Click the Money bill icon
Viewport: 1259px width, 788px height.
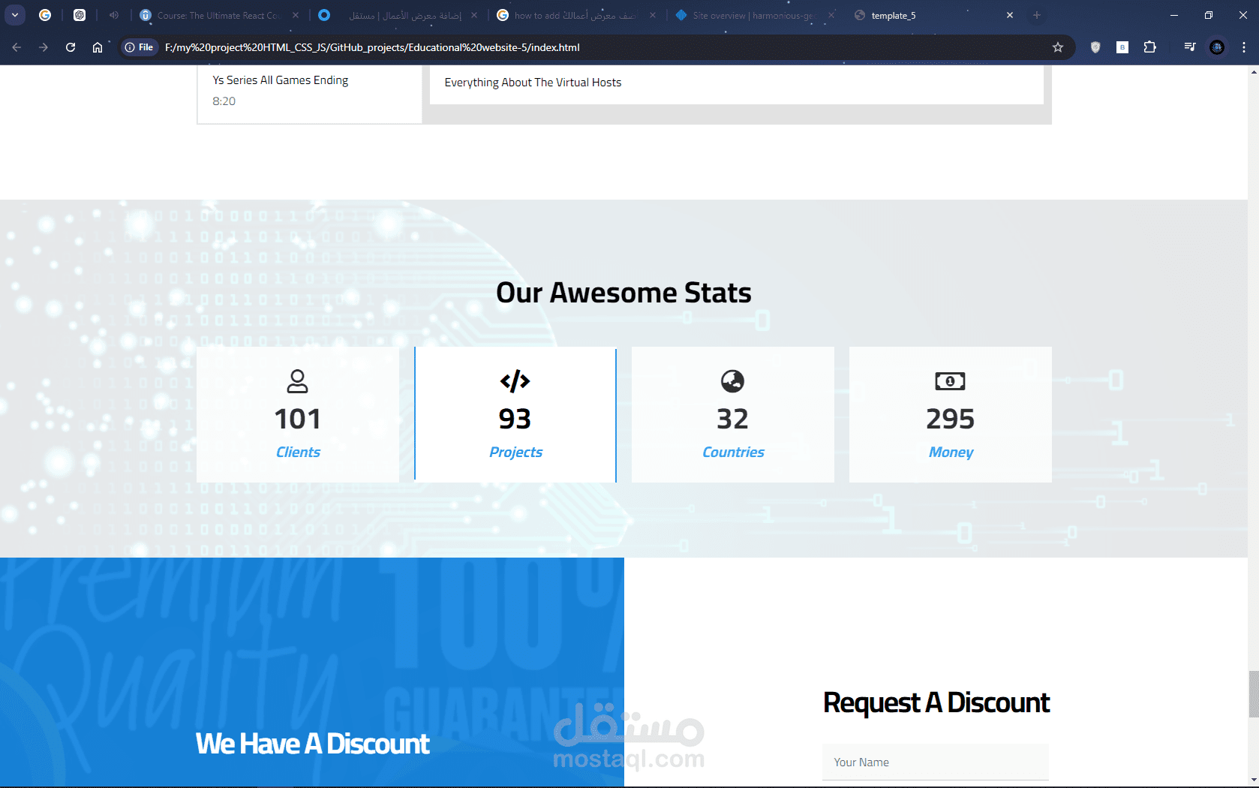tap(951, 381)
